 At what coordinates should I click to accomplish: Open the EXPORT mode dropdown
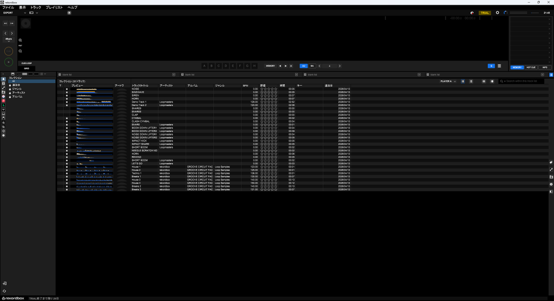point(15,13)
